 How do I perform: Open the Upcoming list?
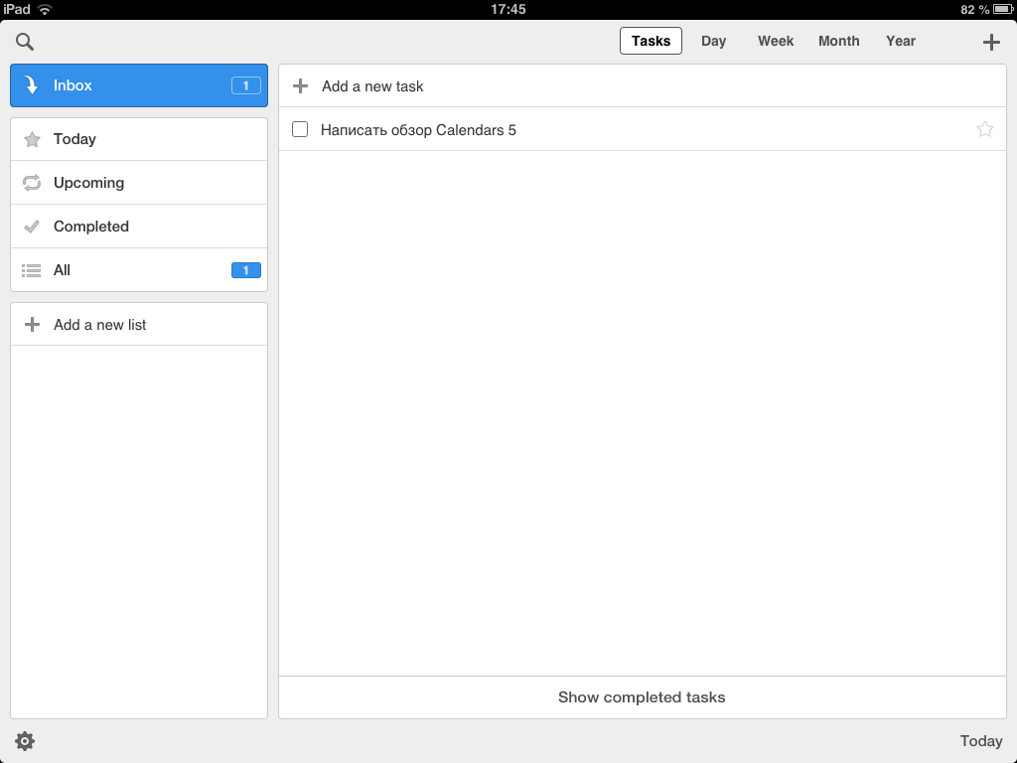139,183
